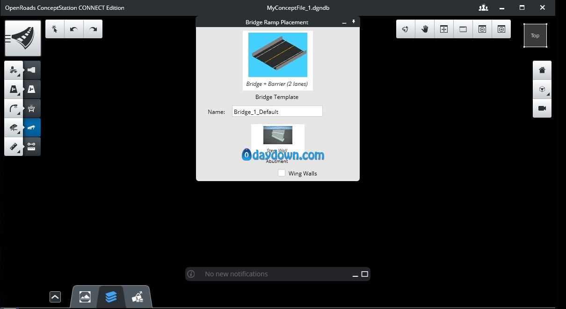Open the street light furniture tool group

tap(14, 108)
